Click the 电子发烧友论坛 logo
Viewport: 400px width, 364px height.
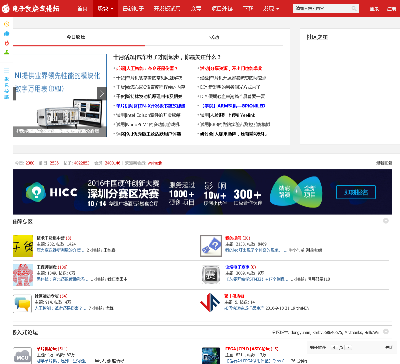point(30,8)
